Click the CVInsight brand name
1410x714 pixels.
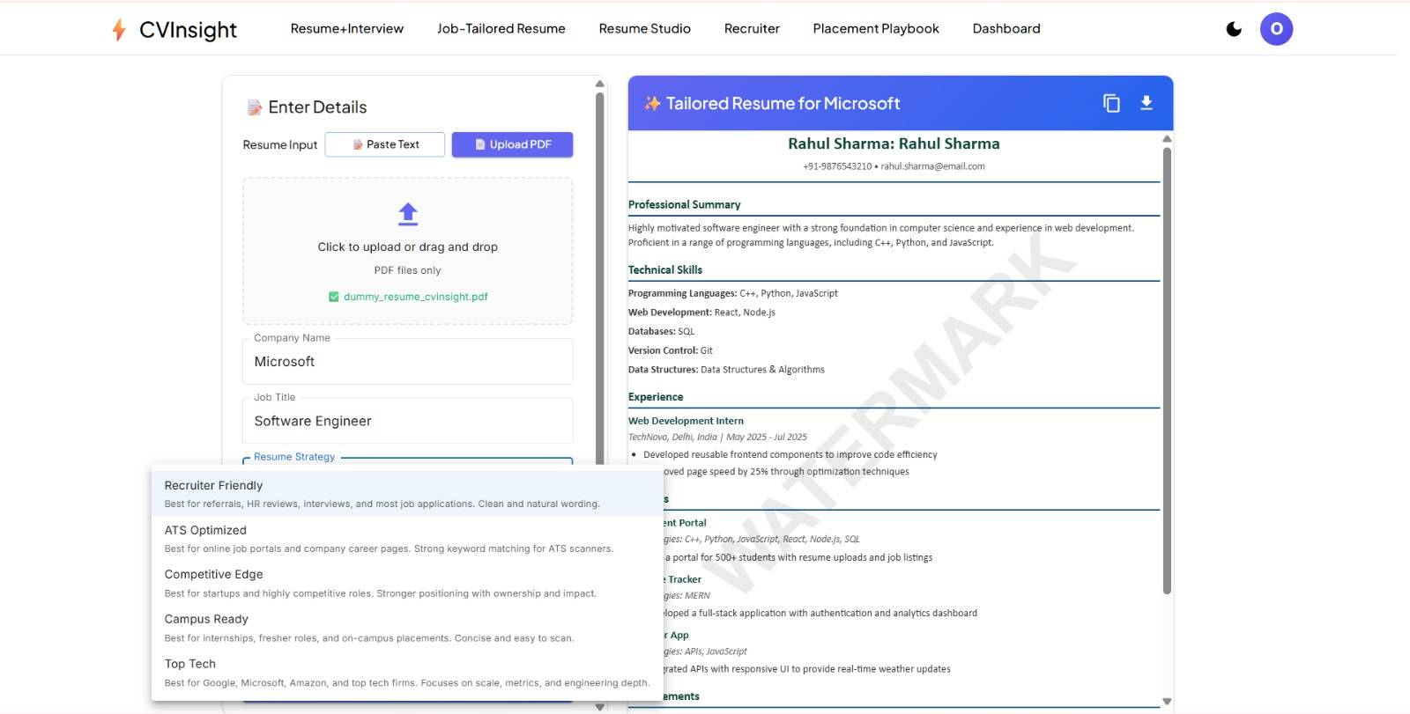(189, 30)
